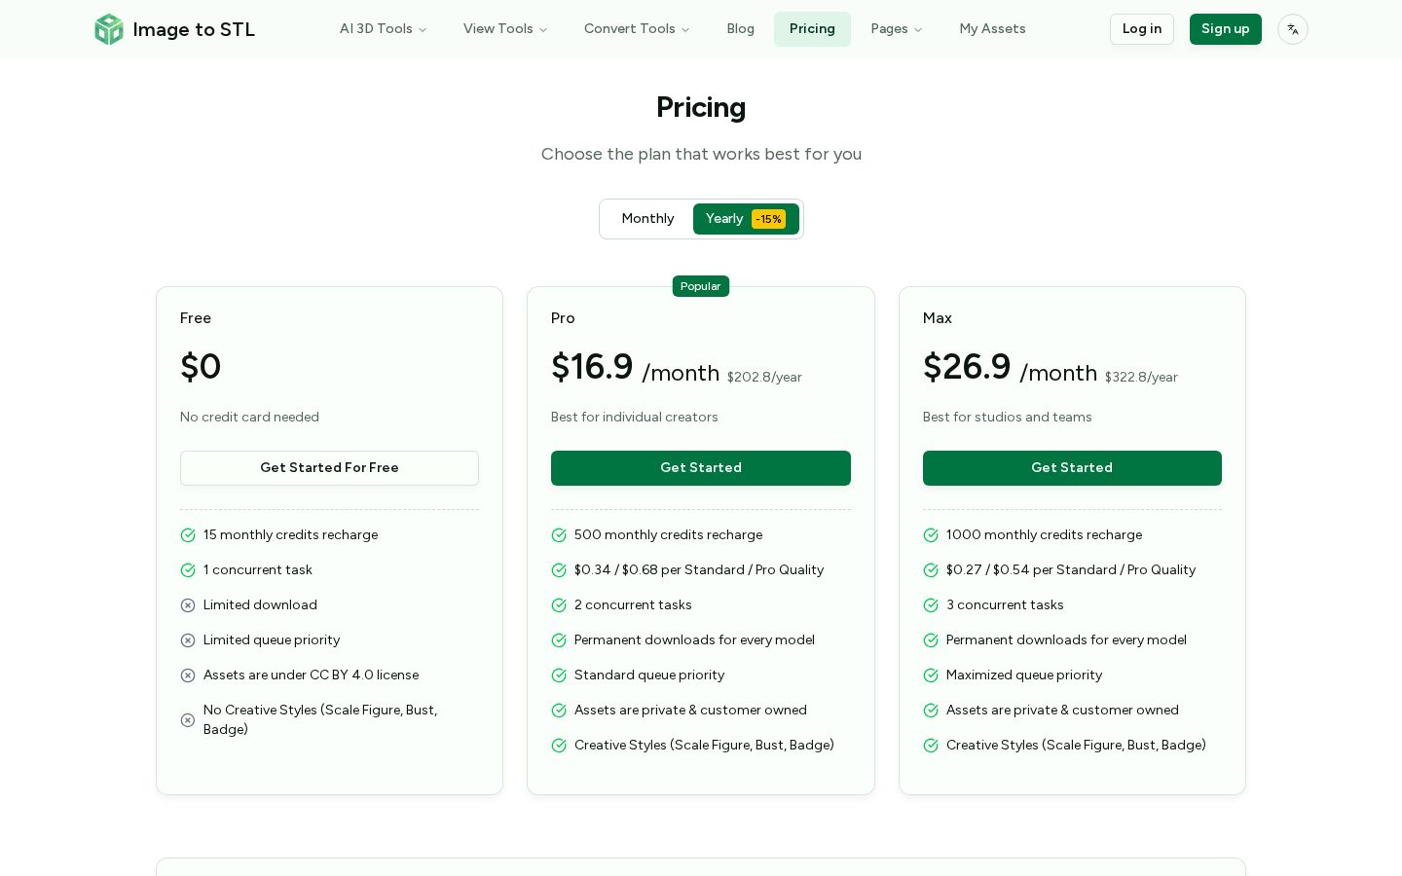
Task: Click the cross icon beside Limited download
Action: (x=188, y=605)
